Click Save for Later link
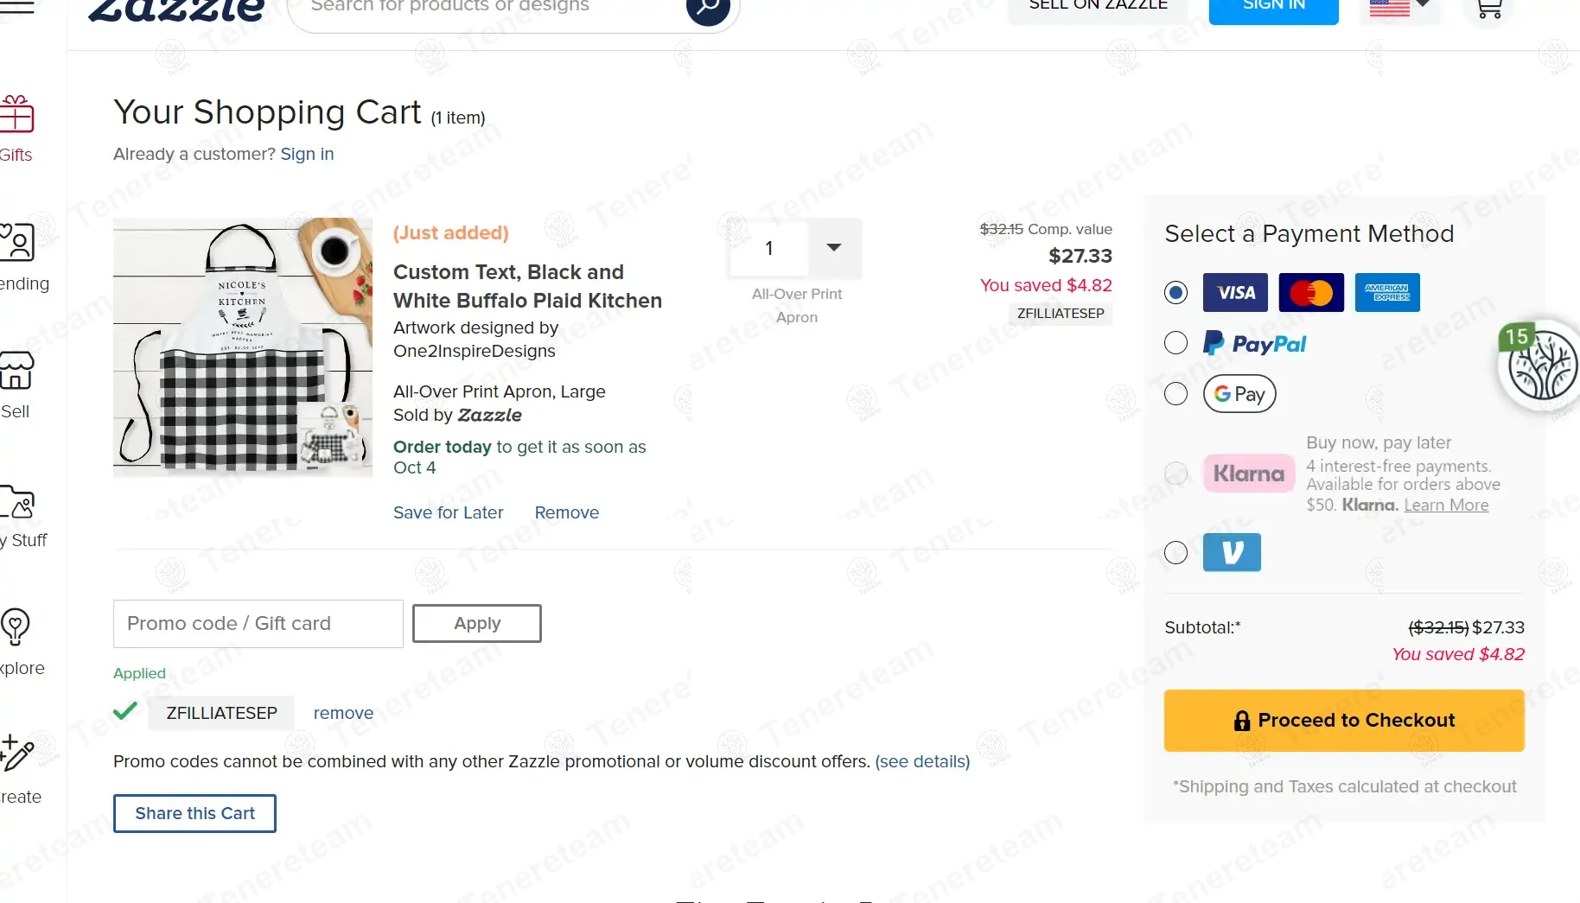 click(x=448, y=512)
